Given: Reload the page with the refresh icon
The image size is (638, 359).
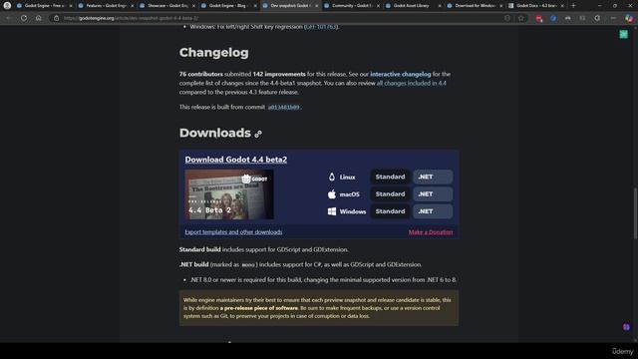Looking at the screenshot, I should point(24,18).
